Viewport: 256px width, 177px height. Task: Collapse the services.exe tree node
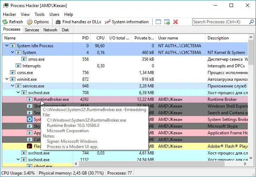[12, 86]
